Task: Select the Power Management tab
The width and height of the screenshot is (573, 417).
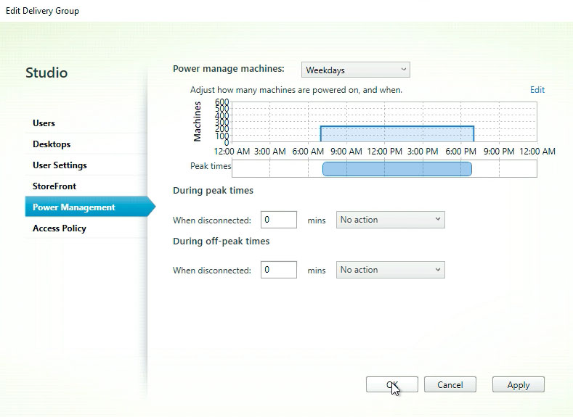Action: pyautogui.click(x=74, y=207)
